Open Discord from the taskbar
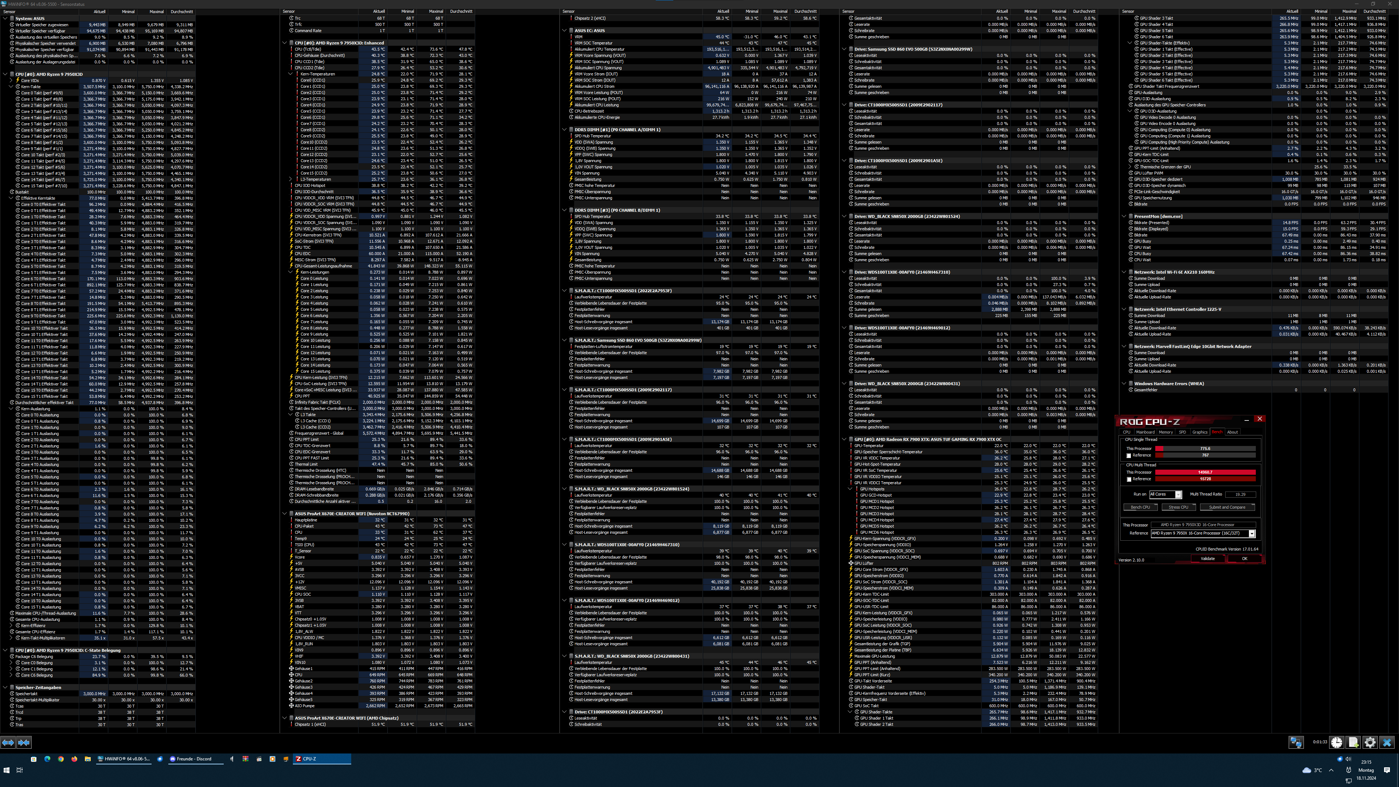 click(191, 759)
